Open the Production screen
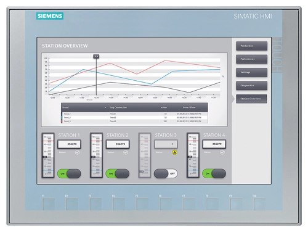This screenshot has width=308, height=232. coord(251,46)
